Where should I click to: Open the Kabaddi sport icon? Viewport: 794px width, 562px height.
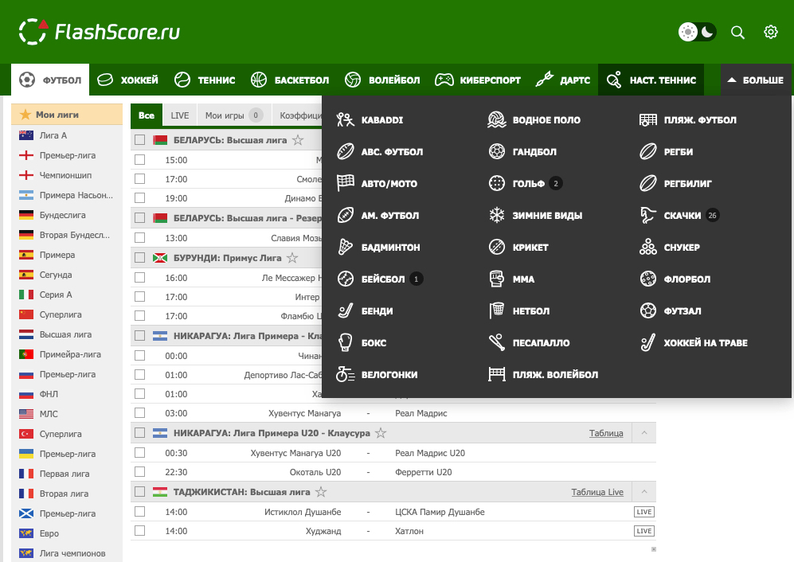click(x=346, y=120)
